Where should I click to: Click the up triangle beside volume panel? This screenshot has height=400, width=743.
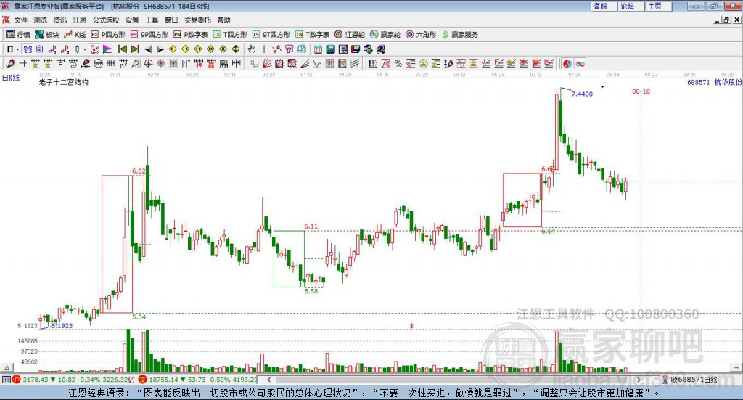[x=7, y=367]
